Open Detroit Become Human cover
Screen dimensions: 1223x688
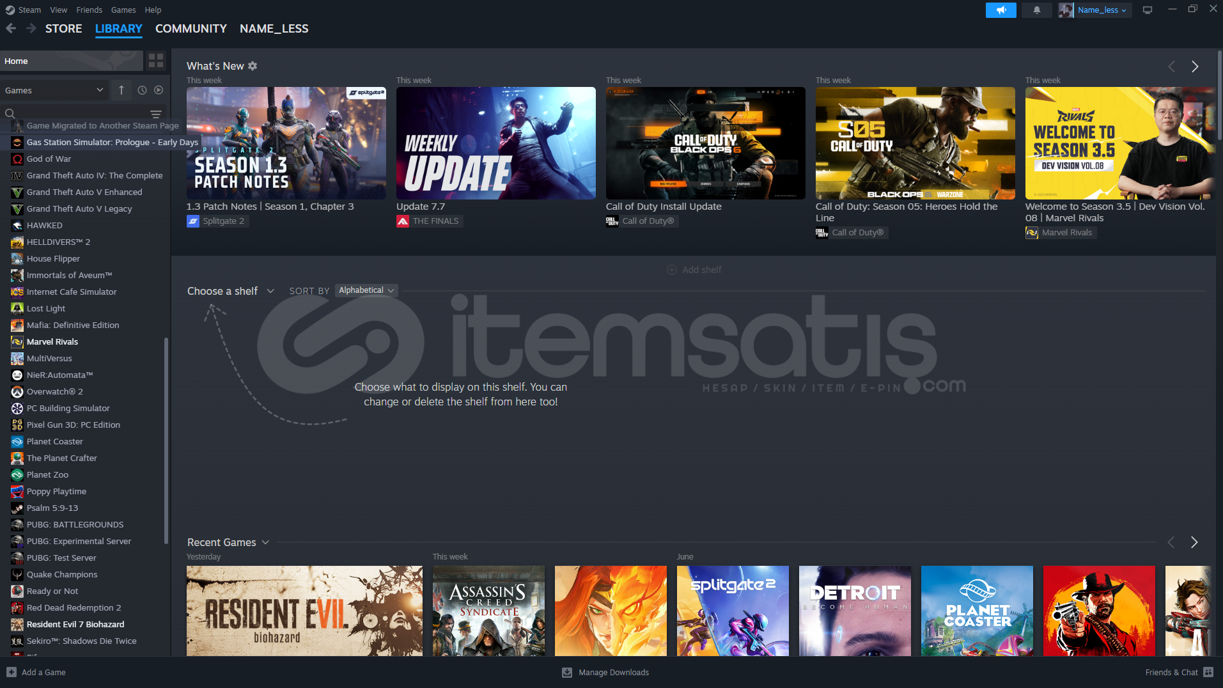pos(855,611)
